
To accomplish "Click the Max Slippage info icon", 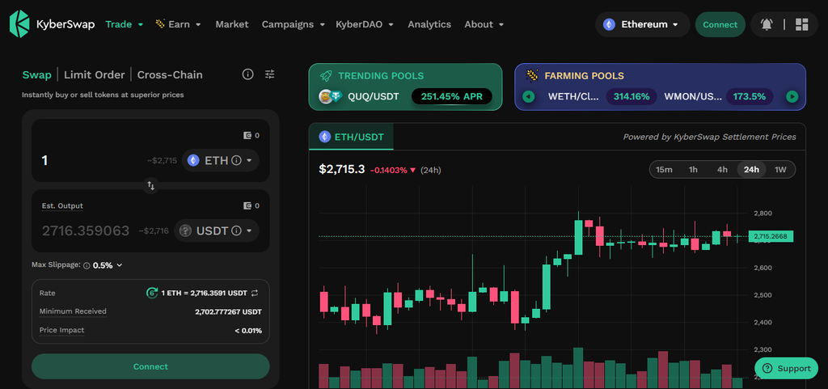I will [87, 265].
